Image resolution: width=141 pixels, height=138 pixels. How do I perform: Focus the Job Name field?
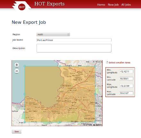click(74, 40)
